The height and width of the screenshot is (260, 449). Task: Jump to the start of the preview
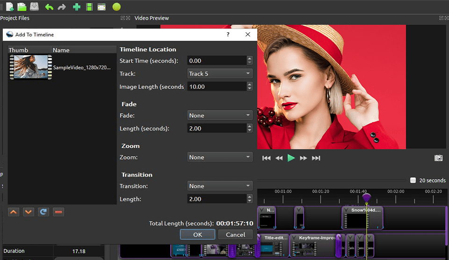click(267, 158)
